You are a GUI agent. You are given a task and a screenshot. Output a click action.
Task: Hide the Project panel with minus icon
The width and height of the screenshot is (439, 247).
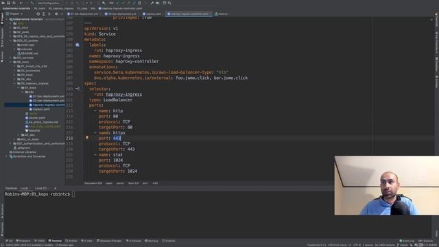pos(62,14)
